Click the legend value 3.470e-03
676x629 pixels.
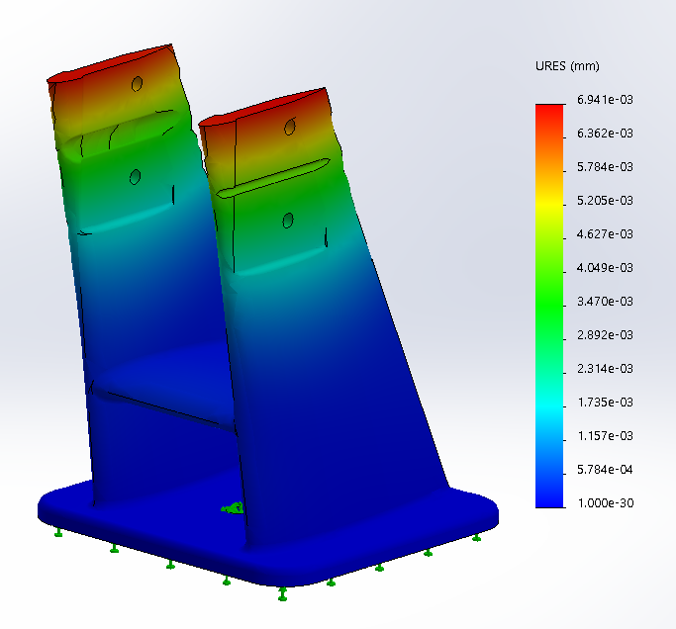605,301
